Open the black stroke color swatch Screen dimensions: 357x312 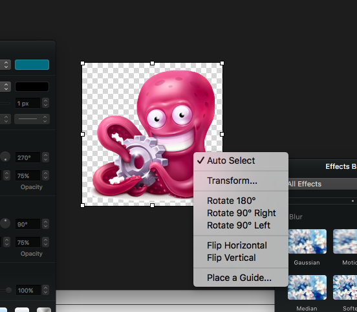32,87
